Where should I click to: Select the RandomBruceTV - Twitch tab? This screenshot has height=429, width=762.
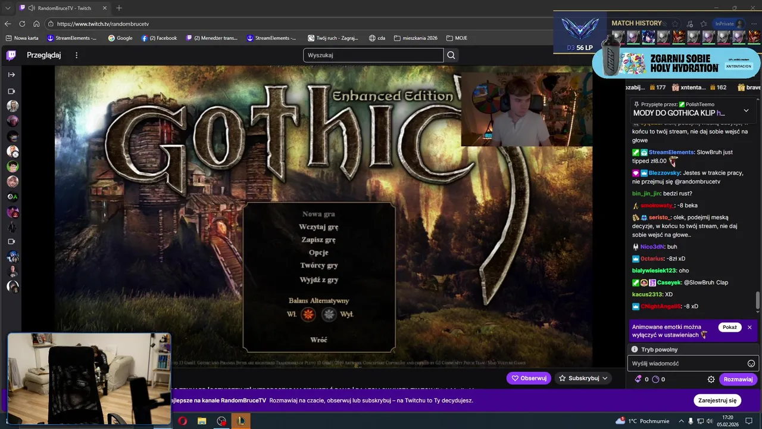pyautogui.click(x=63, y=8)
